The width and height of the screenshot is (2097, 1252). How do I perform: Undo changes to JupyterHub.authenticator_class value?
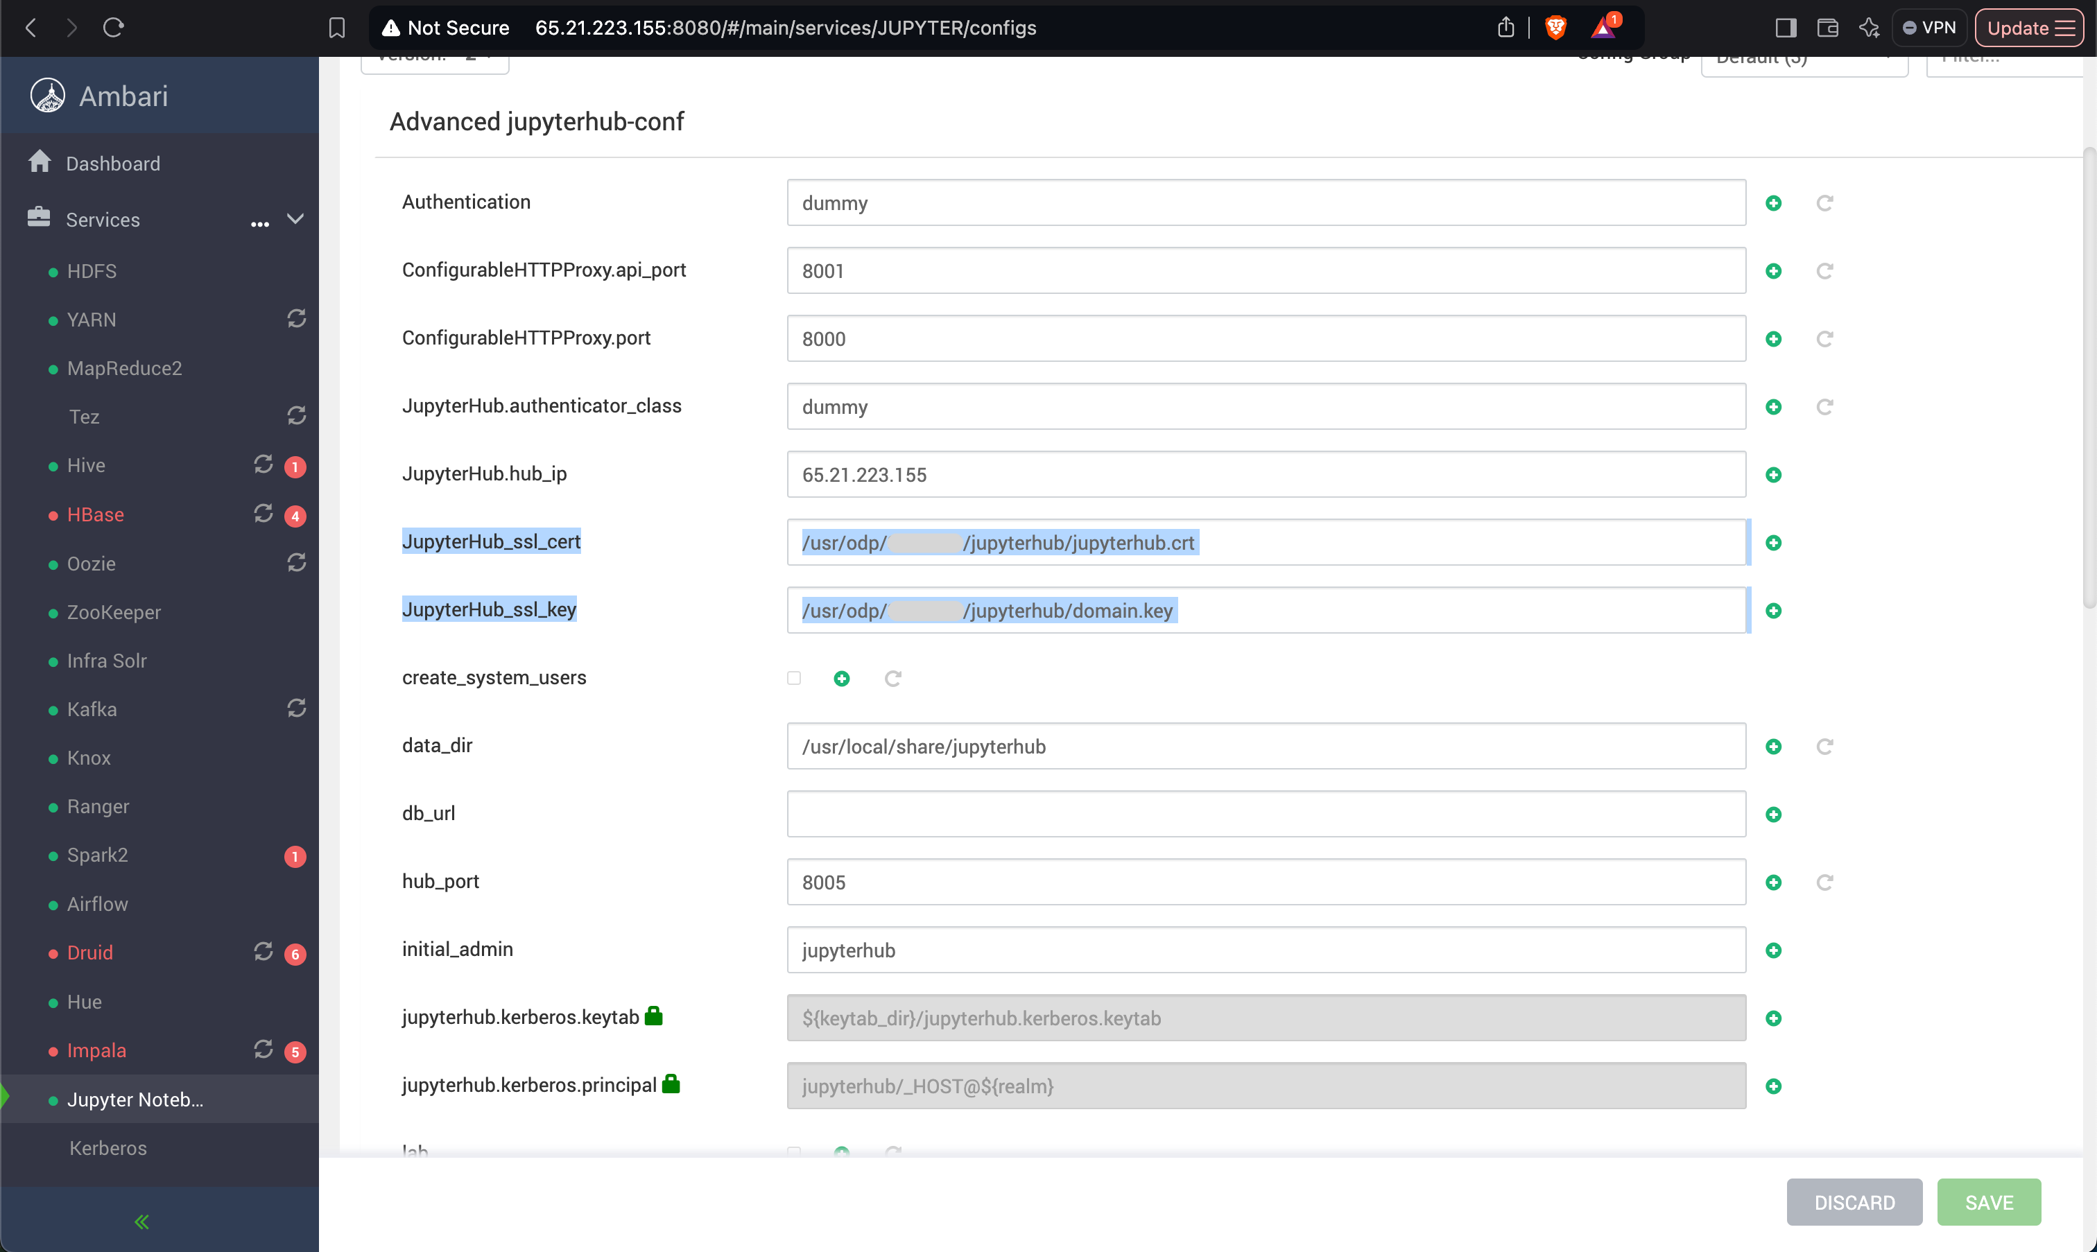pyautogui.click(x=1824, y=408)
